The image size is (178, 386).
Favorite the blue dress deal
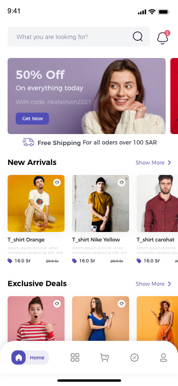(122, 304)
